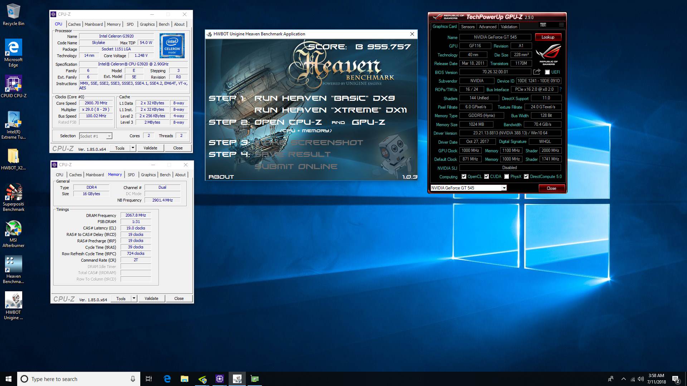Screen dimensions: 687x386
Task: Click Validate in lower CPU-Z window
Action: 151,298
